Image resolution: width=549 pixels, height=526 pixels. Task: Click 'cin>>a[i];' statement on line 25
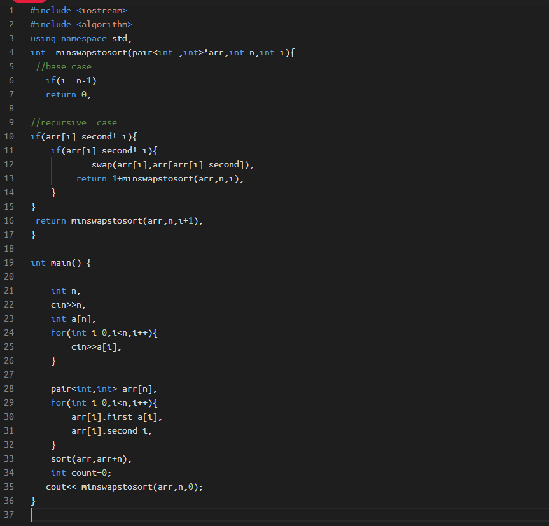coord(96,346)
